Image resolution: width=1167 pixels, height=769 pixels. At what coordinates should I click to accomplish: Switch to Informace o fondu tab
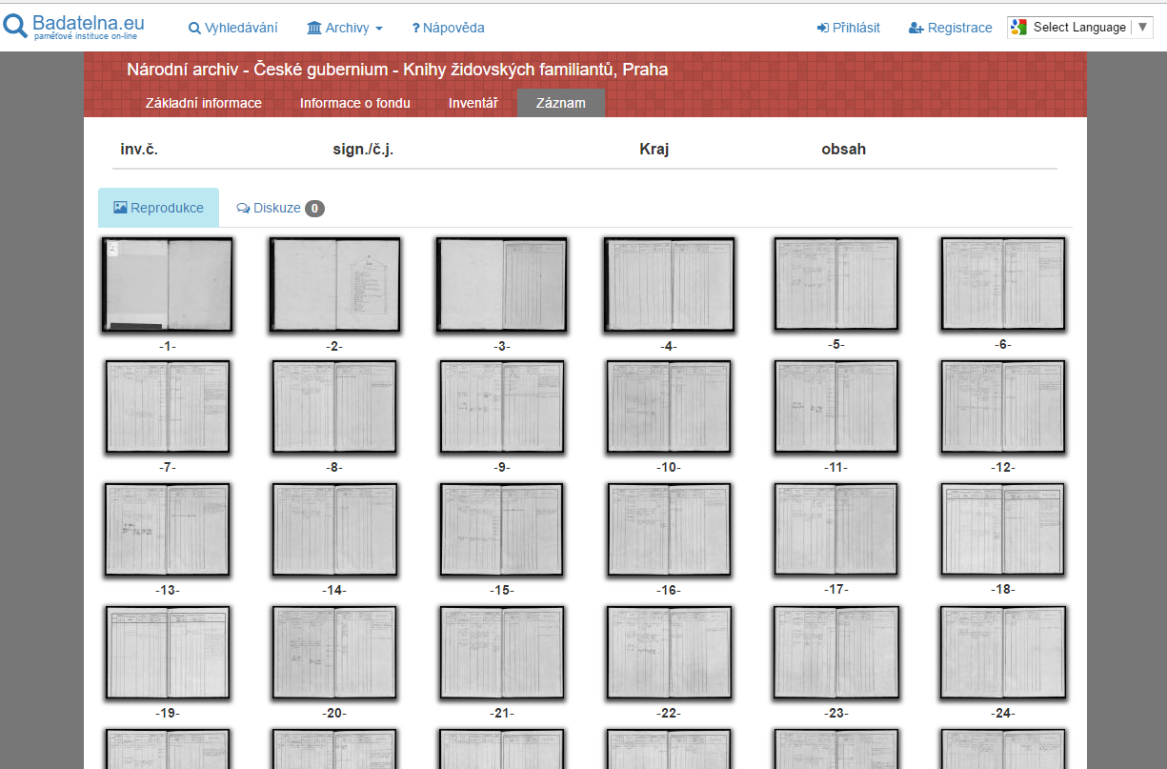pos(355,103)
